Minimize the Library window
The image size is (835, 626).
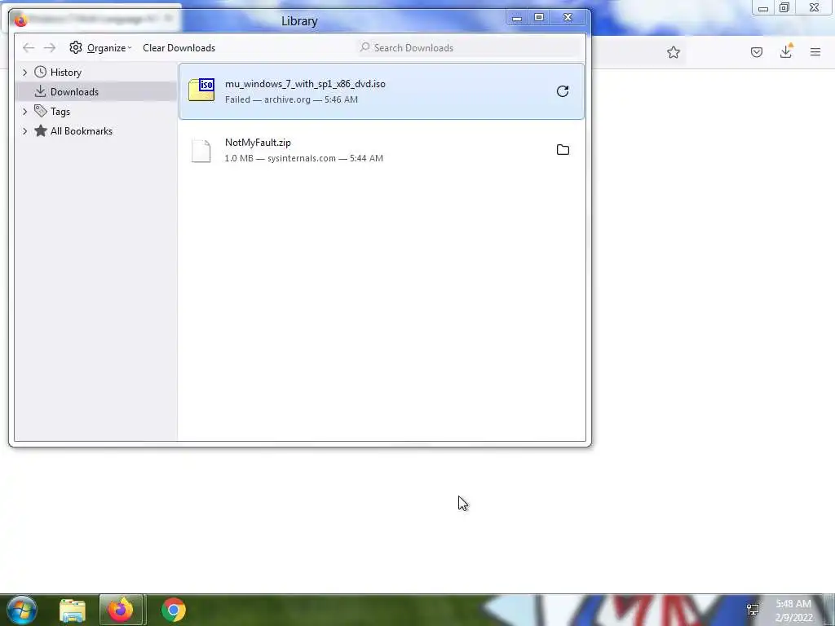pyautogui.click(x=516, y=18)
